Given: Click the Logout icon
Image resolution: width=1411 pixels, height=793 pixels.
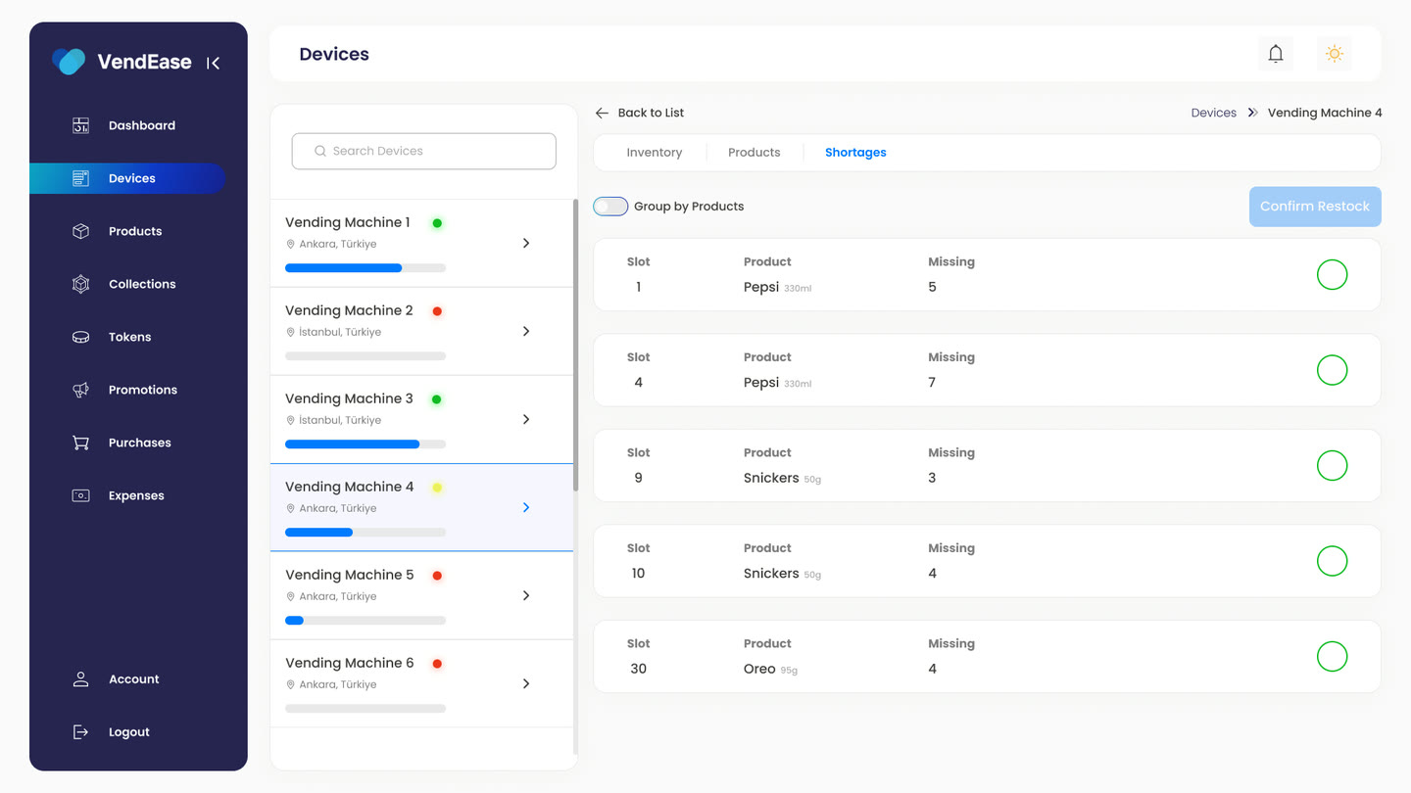Looking at the screenshot, I should 81,732.
